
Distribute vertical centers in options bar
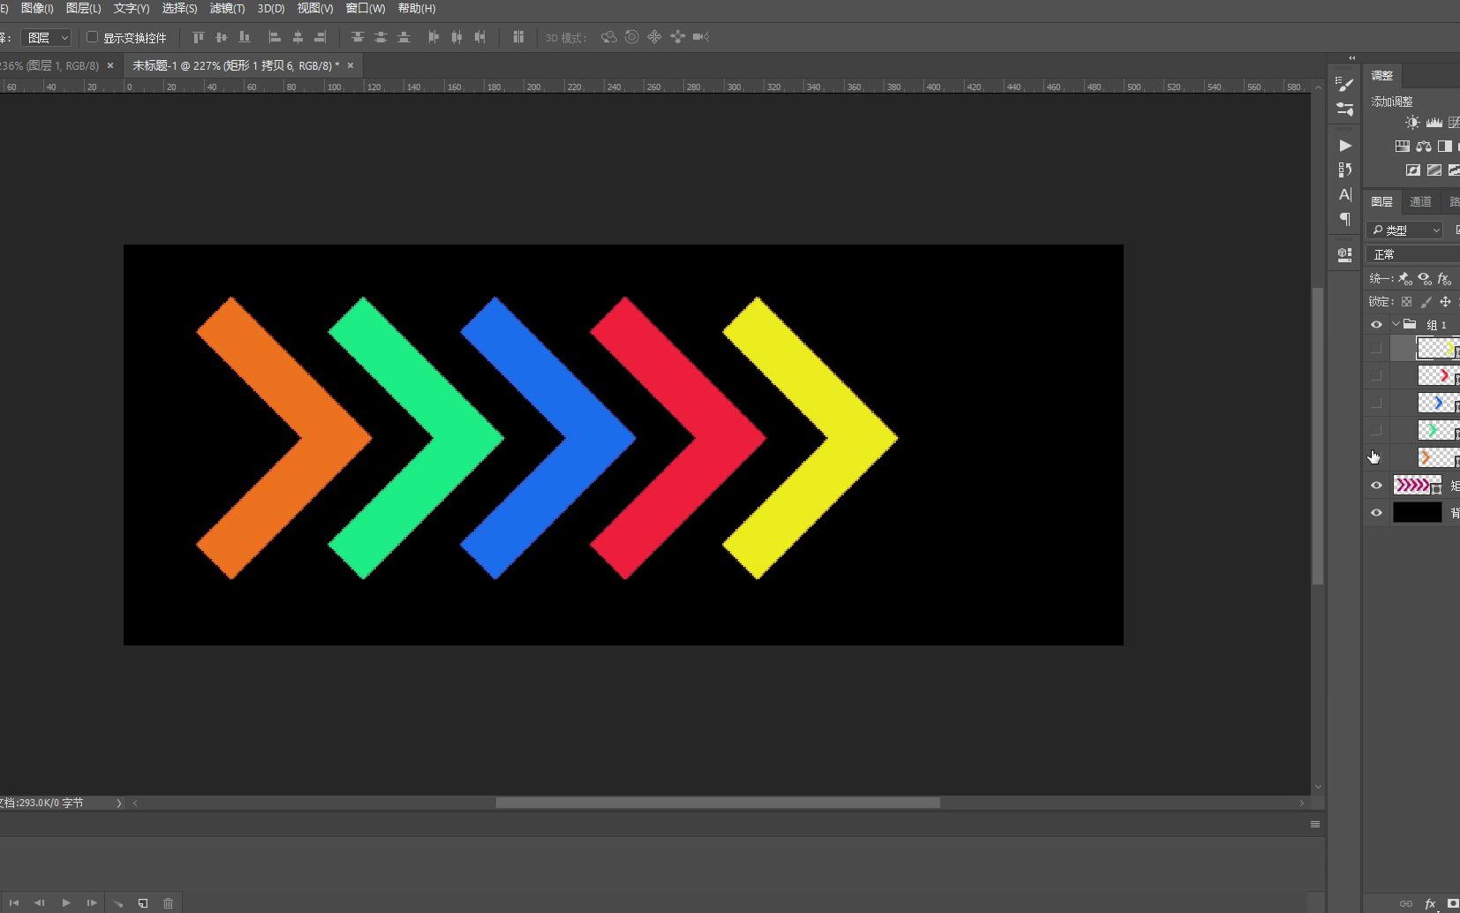[380, 37]
